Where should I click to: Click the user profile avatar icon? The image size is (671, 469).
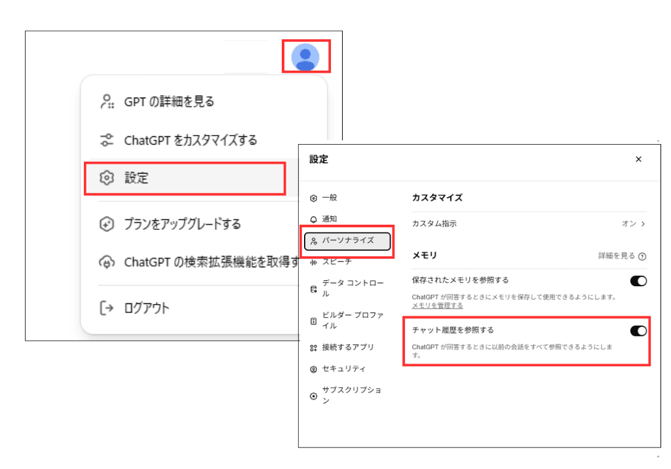coord(305,56)
